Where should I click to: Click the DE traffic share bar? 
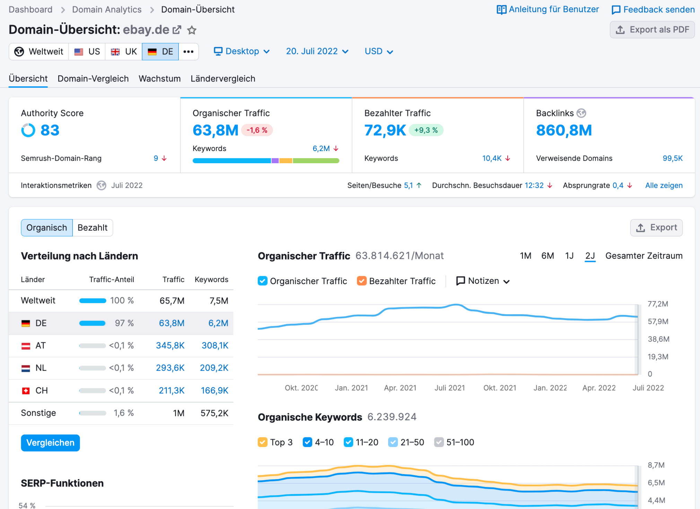click(92, 323)
